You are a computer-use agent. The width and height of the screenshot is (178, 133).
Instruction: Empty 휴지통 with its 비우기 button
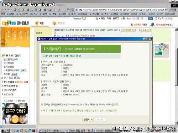click(x=14, y=74)
